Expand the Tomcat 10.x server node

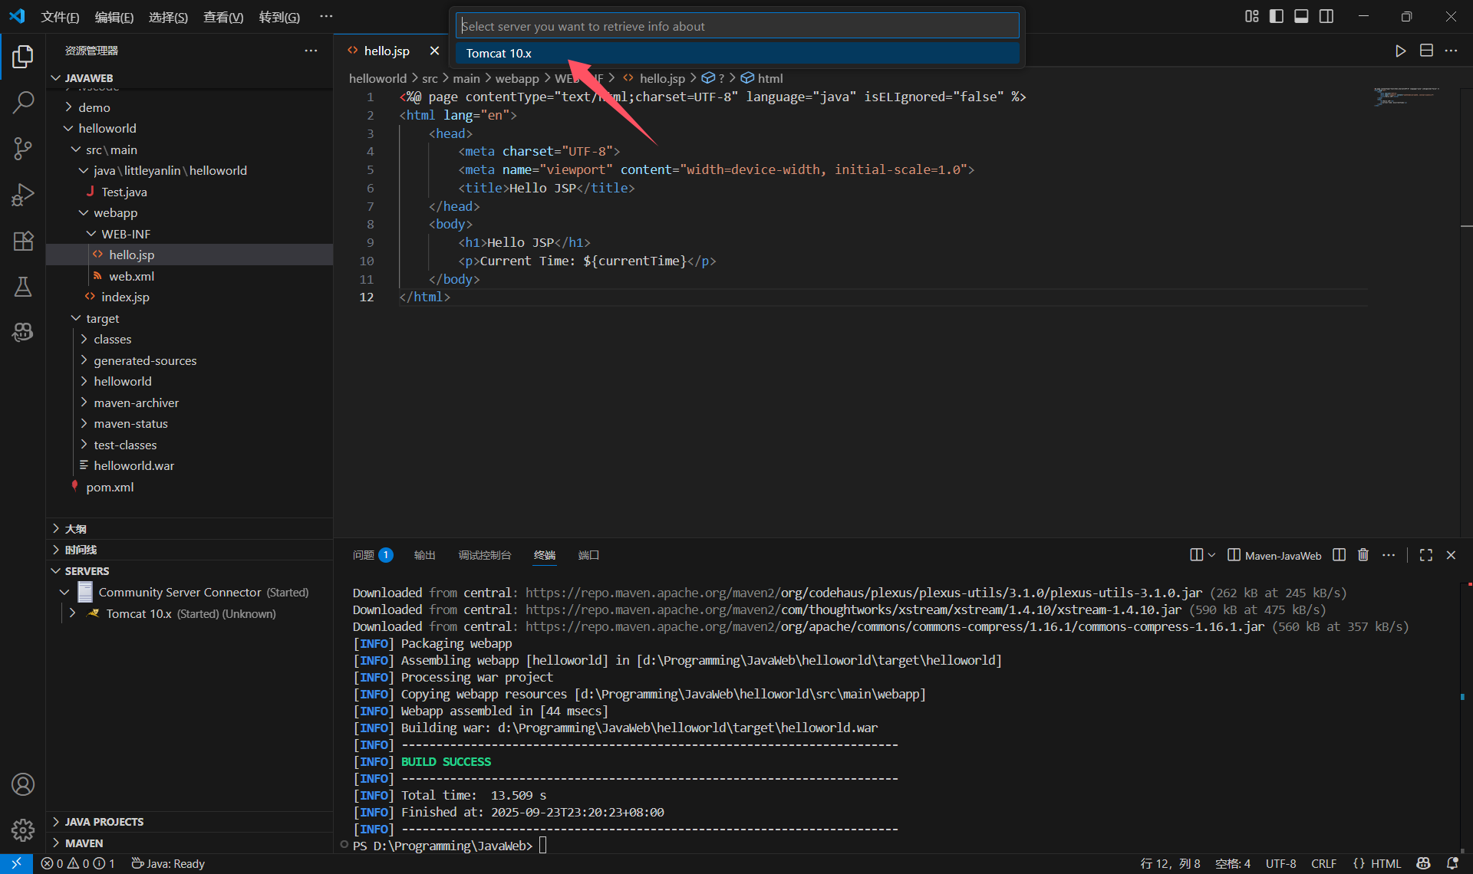pyautogui.click(x=73, y=613)
